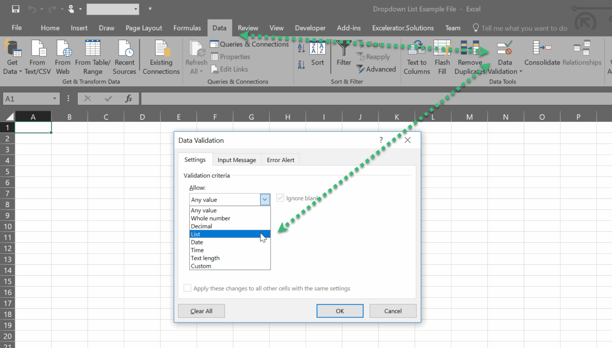Toggle the Ignore blank checkbox

point(281,198)
